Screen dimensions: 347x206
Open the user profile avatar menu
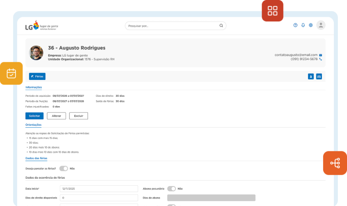pos(321,25)
